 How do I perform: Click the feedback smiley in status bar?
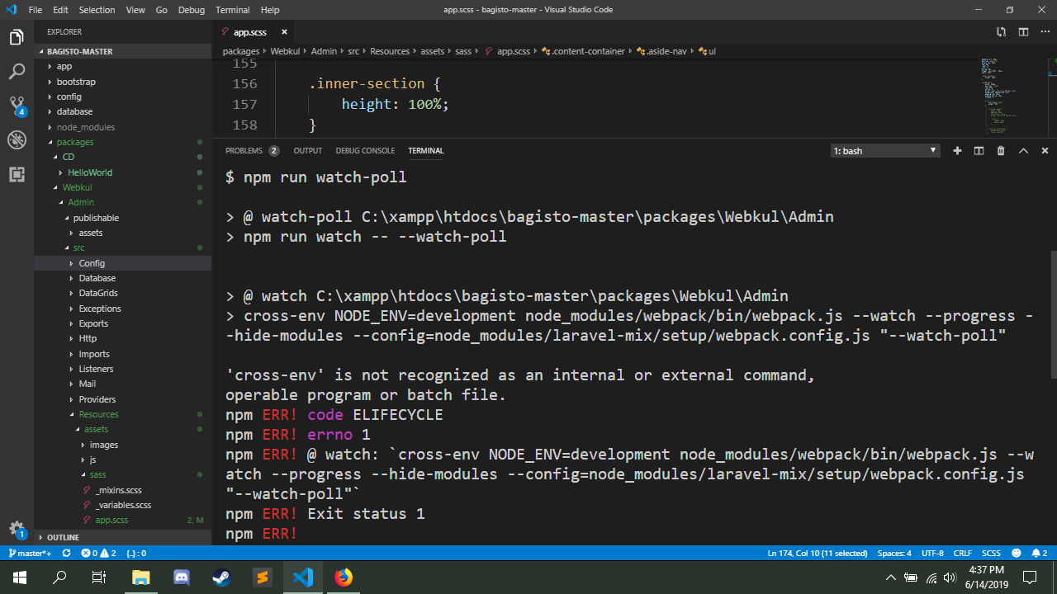1016,553
